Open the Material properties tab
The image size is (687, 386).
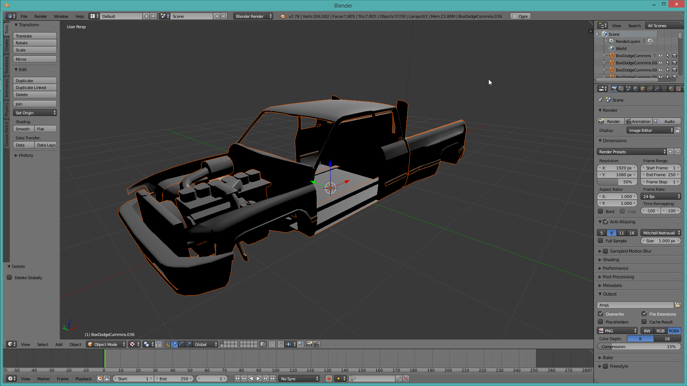(671, 89)
